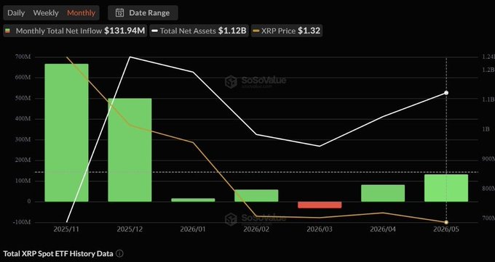495x262 pixels.
Task: Click the white net assets marker at 2026/05
Action: pyautogui.click(x=446, y=93)
